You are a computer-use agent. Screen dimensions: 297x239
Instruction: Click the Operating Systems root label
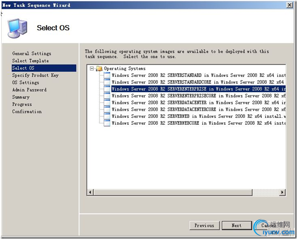coord(125,69)
